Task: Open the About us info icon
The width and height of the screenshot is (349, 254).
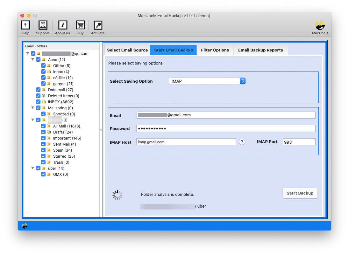Action: click(x=62, y=25)
